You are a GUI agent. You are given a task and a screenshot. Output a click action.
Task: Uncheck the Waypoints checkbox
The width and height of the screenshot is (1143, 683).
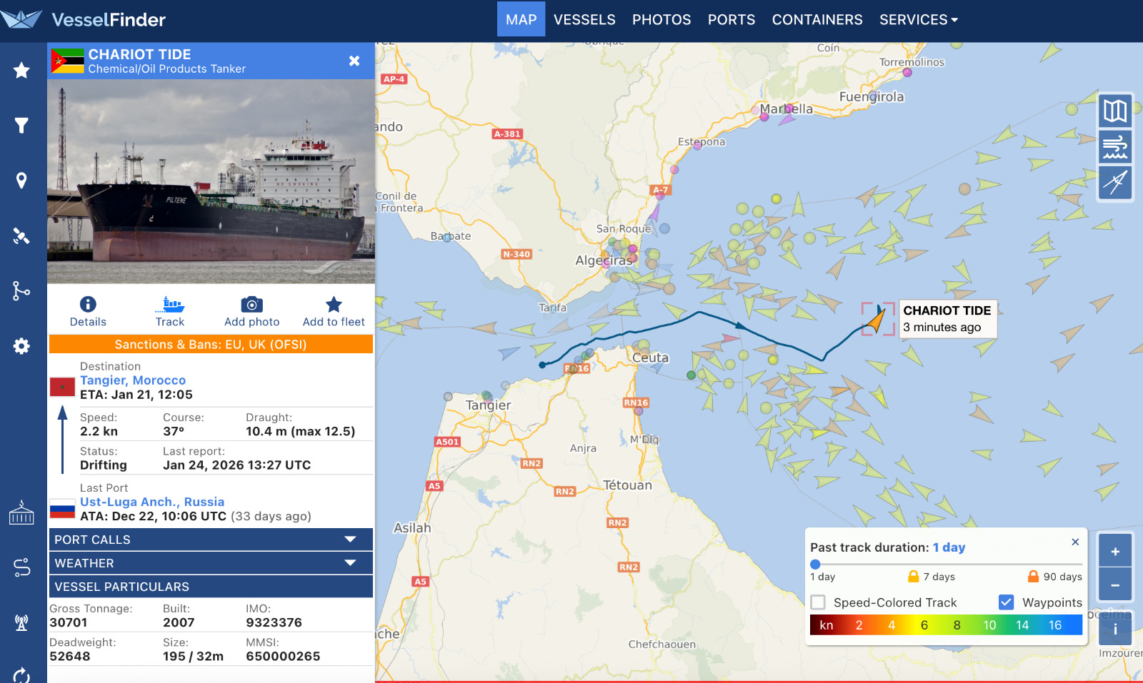point(1006,602)
